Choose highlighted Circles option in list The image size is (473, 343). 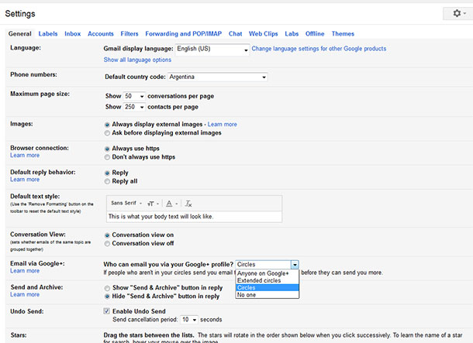[x=267, y=287]
